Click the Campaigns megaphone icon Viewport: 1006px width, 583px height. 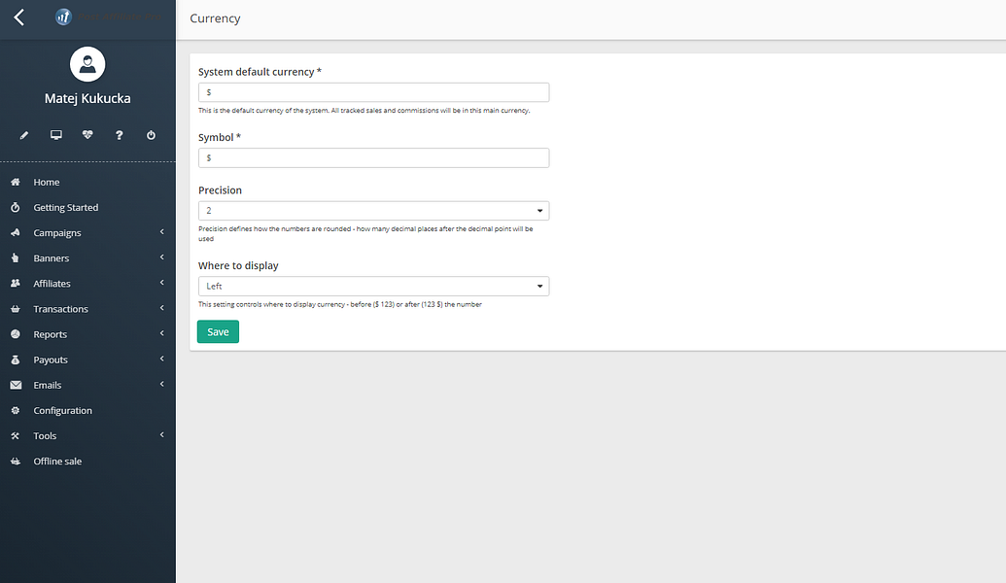click(x=16, y=233)
